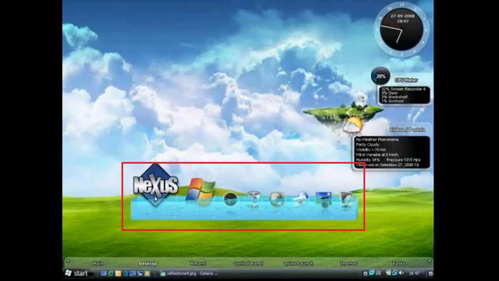
Task: Click the Nexus logo icon in the dock
Action: [x=156, y=185]
